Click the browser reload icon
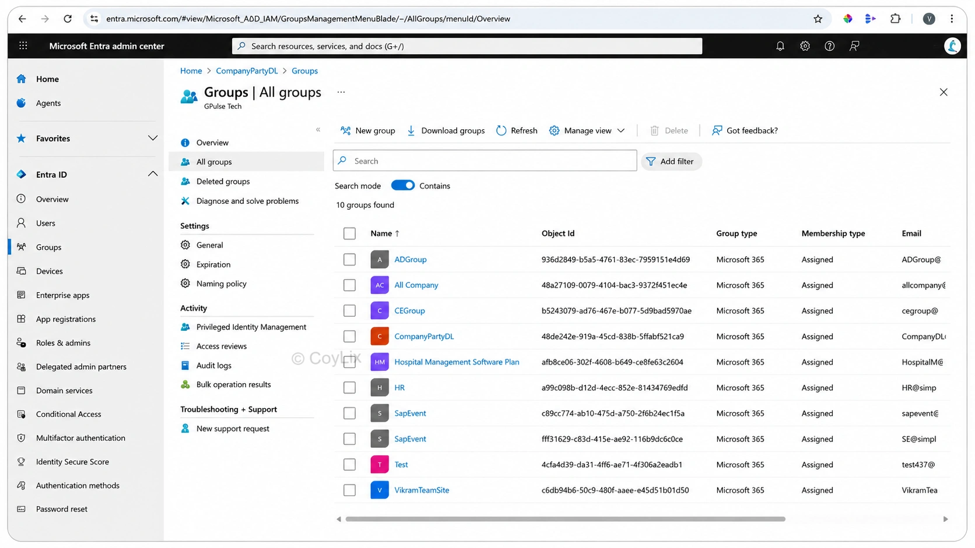 pyautogui.click(x=68, y=19)
